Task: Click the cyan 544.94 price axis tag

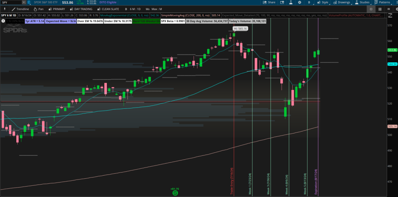Action: tap(393, 64)
